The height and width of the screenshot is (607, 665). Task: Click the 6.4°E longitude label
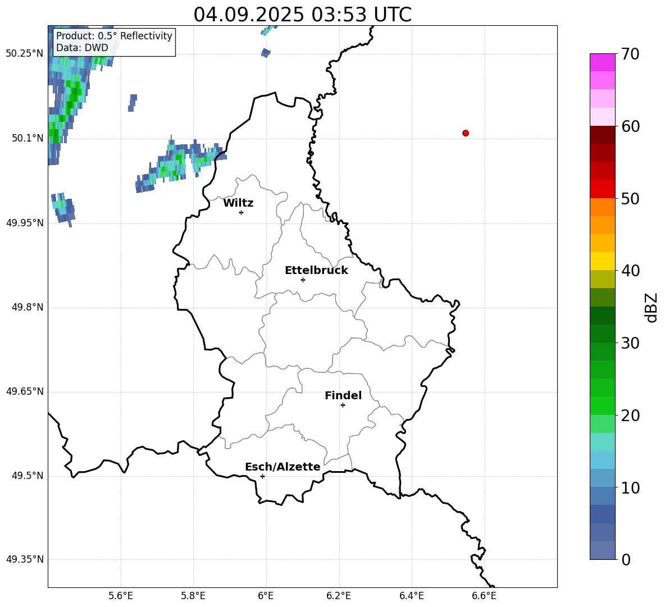tap(411, 596)
